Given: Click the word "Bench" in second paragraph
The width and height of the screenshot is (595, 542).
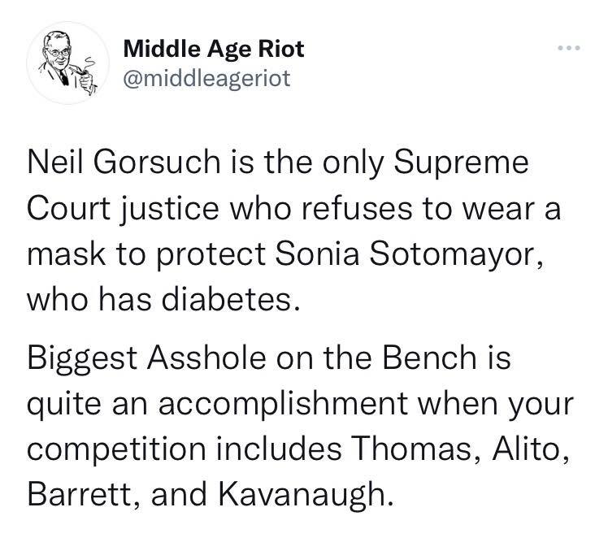Looking at the screenshot, I should pos(429,358).
